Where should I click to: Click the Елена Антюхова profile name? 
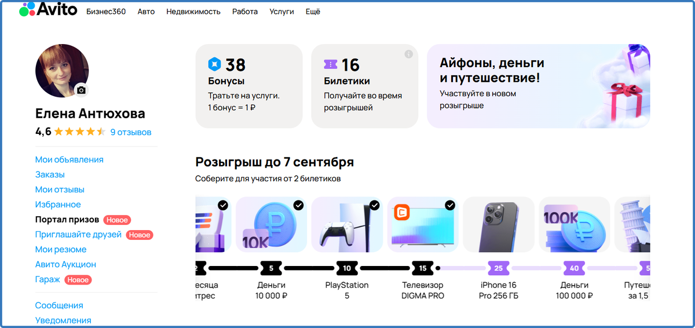pos(90,114)
